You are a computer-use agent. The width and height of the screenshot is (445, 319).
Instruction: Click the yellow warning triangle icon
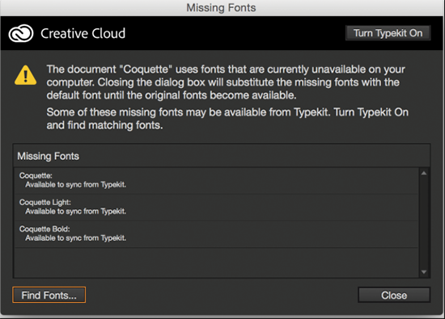[26, 75]
